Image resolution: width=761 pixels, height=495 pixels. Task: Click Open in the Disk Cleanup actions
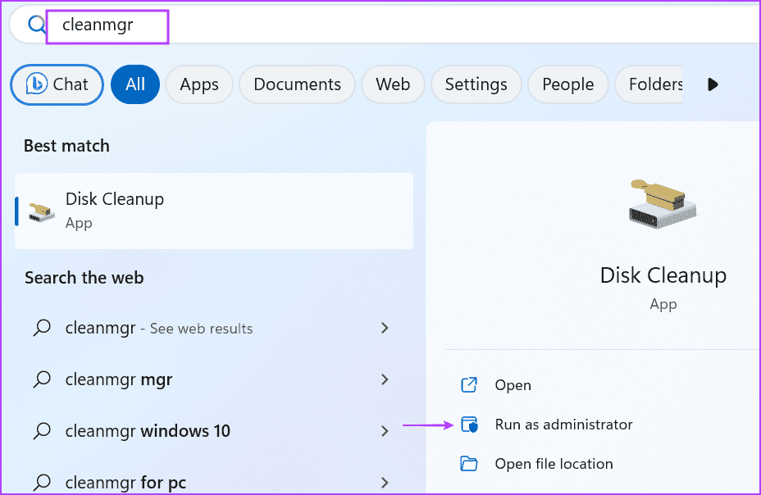[x=513, y=385]
